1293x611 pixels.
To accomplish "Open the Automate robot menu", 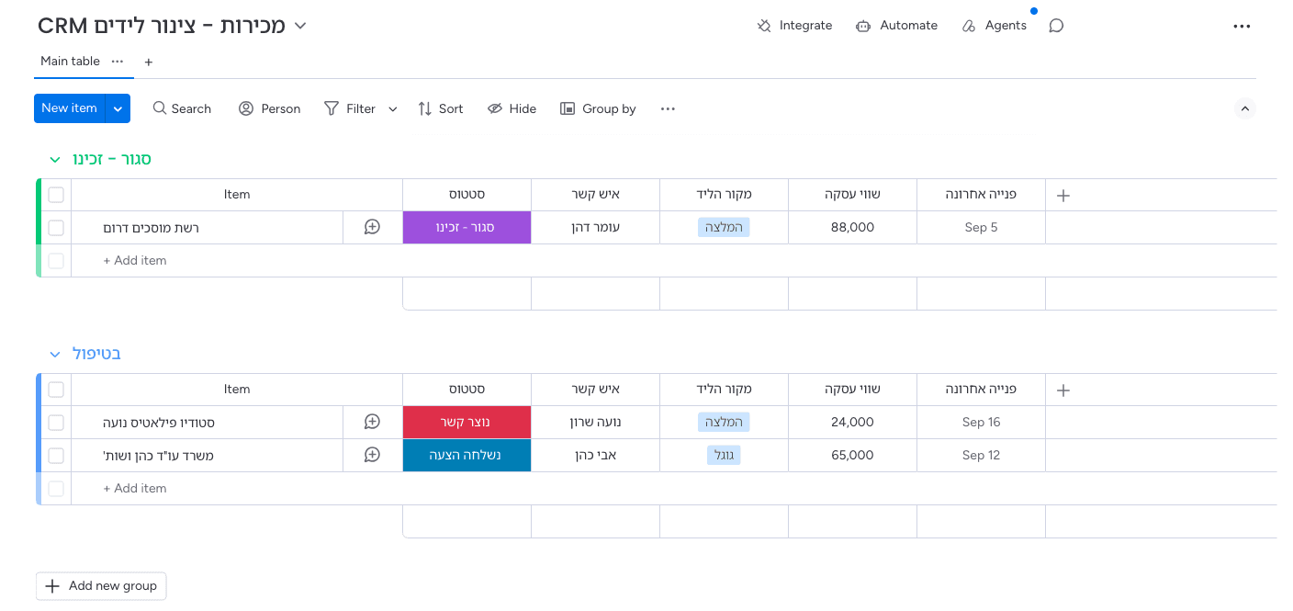I will 896,26.
